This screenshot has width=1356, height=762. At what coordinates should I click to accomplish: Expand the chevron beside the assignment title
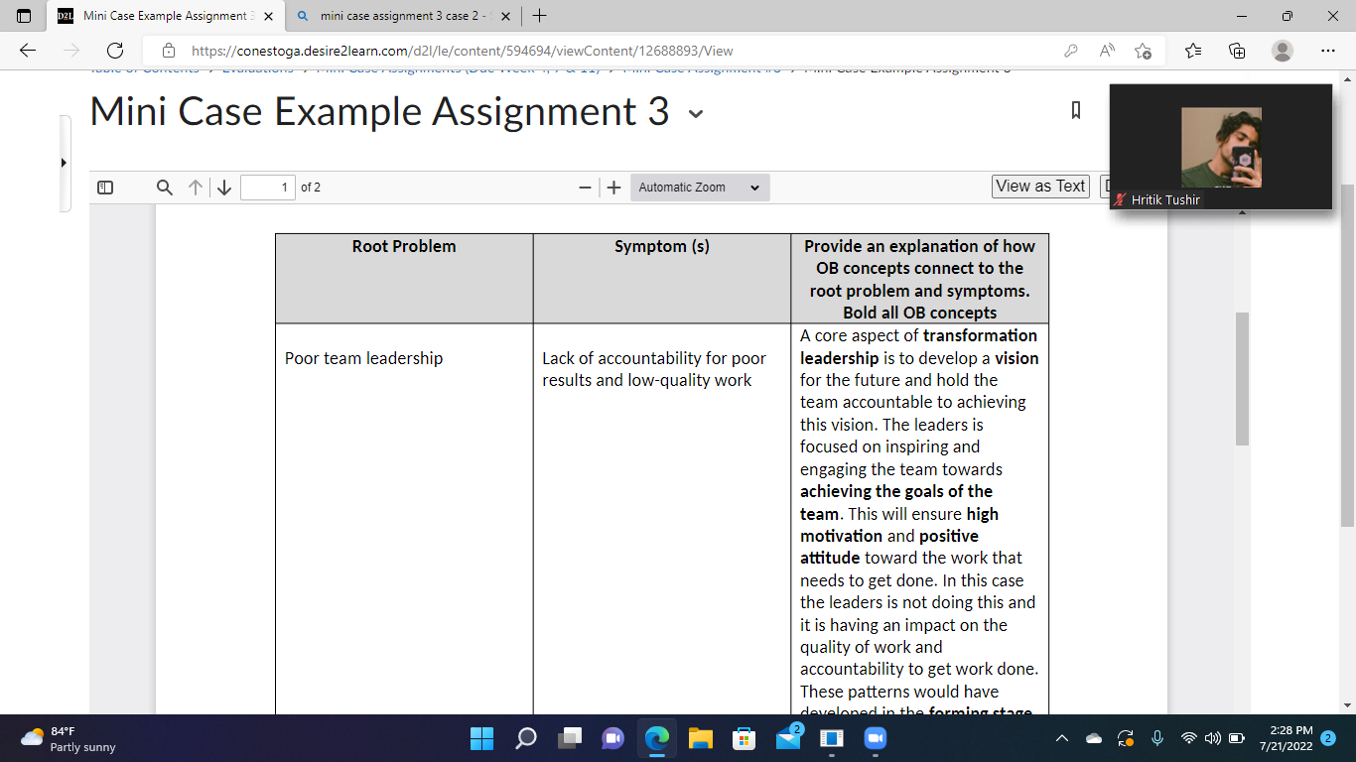695,115
